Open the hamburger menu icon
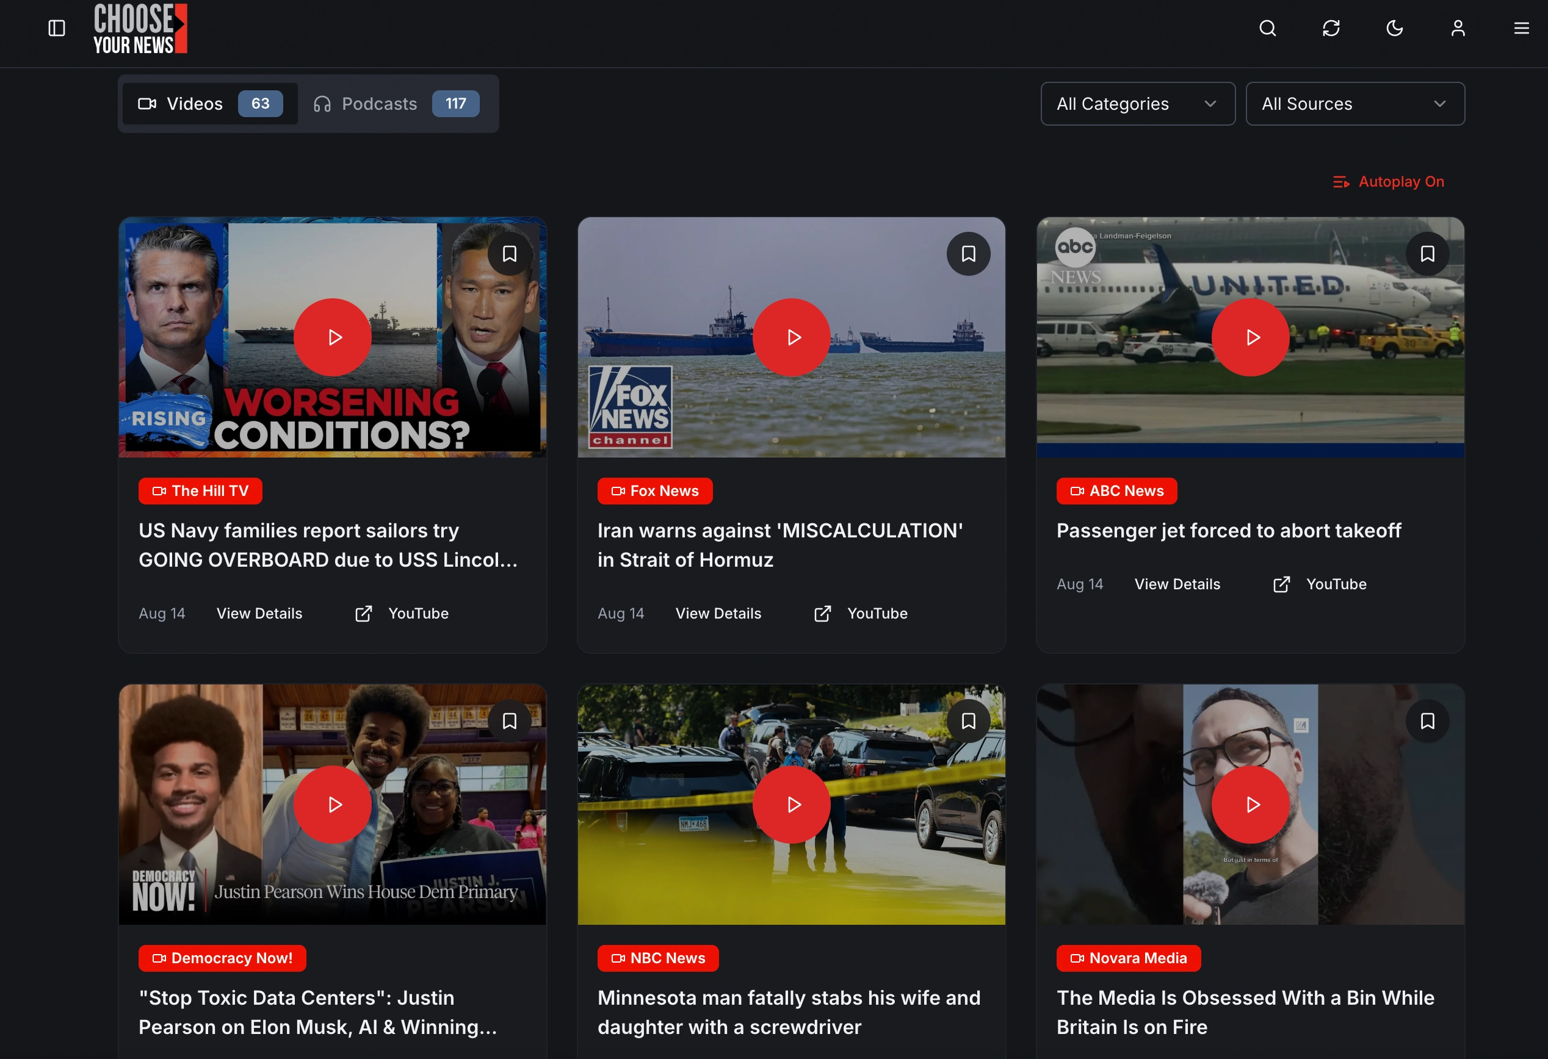This screenshot has height=1059, width=1548. pos(1521,28)
